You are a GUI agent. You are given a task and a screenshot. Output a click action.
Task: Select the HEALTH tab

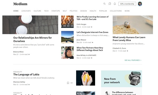click(93, 11)
